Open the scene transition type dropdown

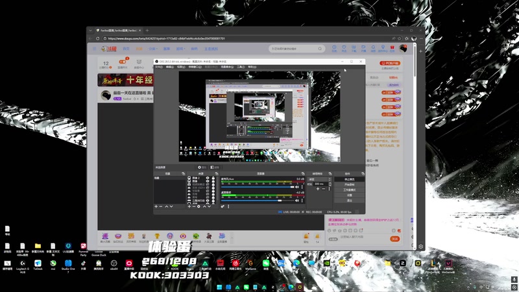coord(320,179)
